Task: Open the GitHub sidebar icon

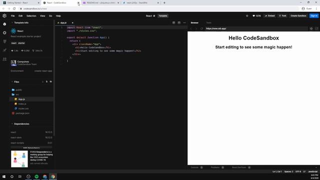Action: pos(4,41)
